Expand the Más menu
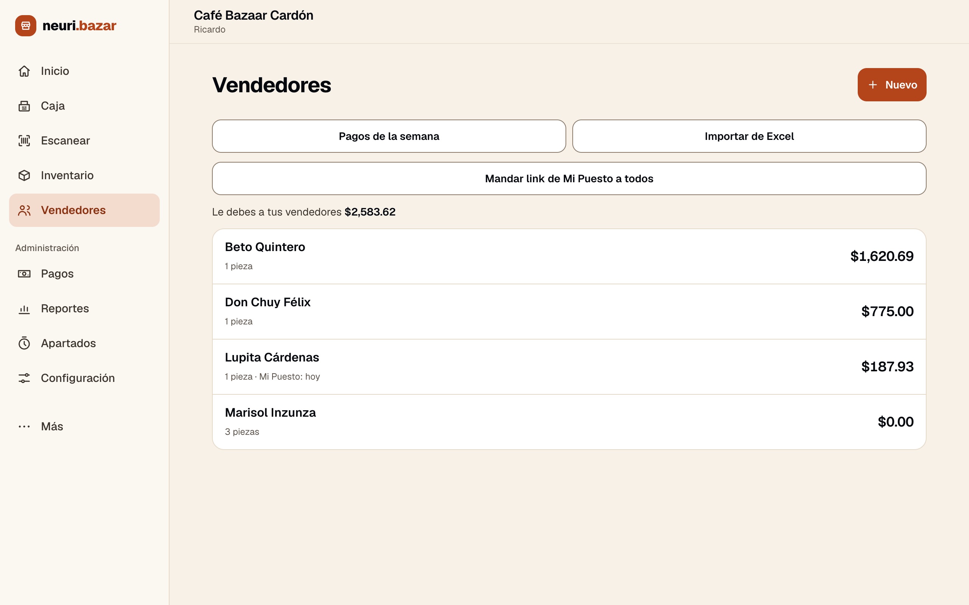This screenshot has height=605, width=969. [84, 427]
